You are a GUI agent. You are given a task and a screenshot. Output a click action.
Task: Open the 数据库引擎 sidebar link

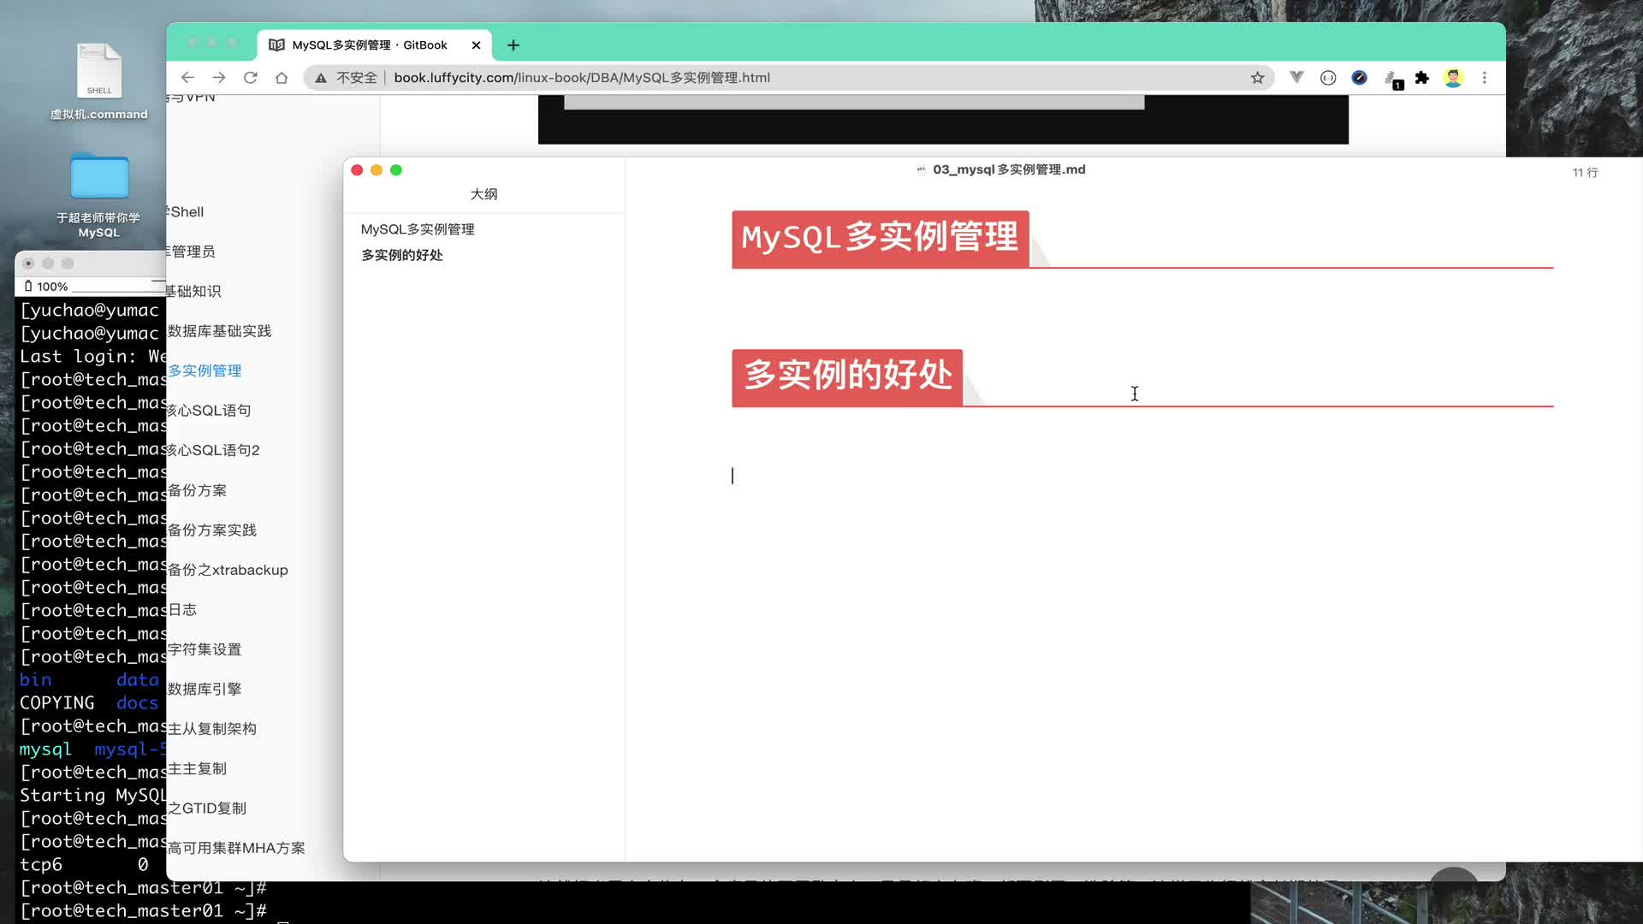point(205,689)
